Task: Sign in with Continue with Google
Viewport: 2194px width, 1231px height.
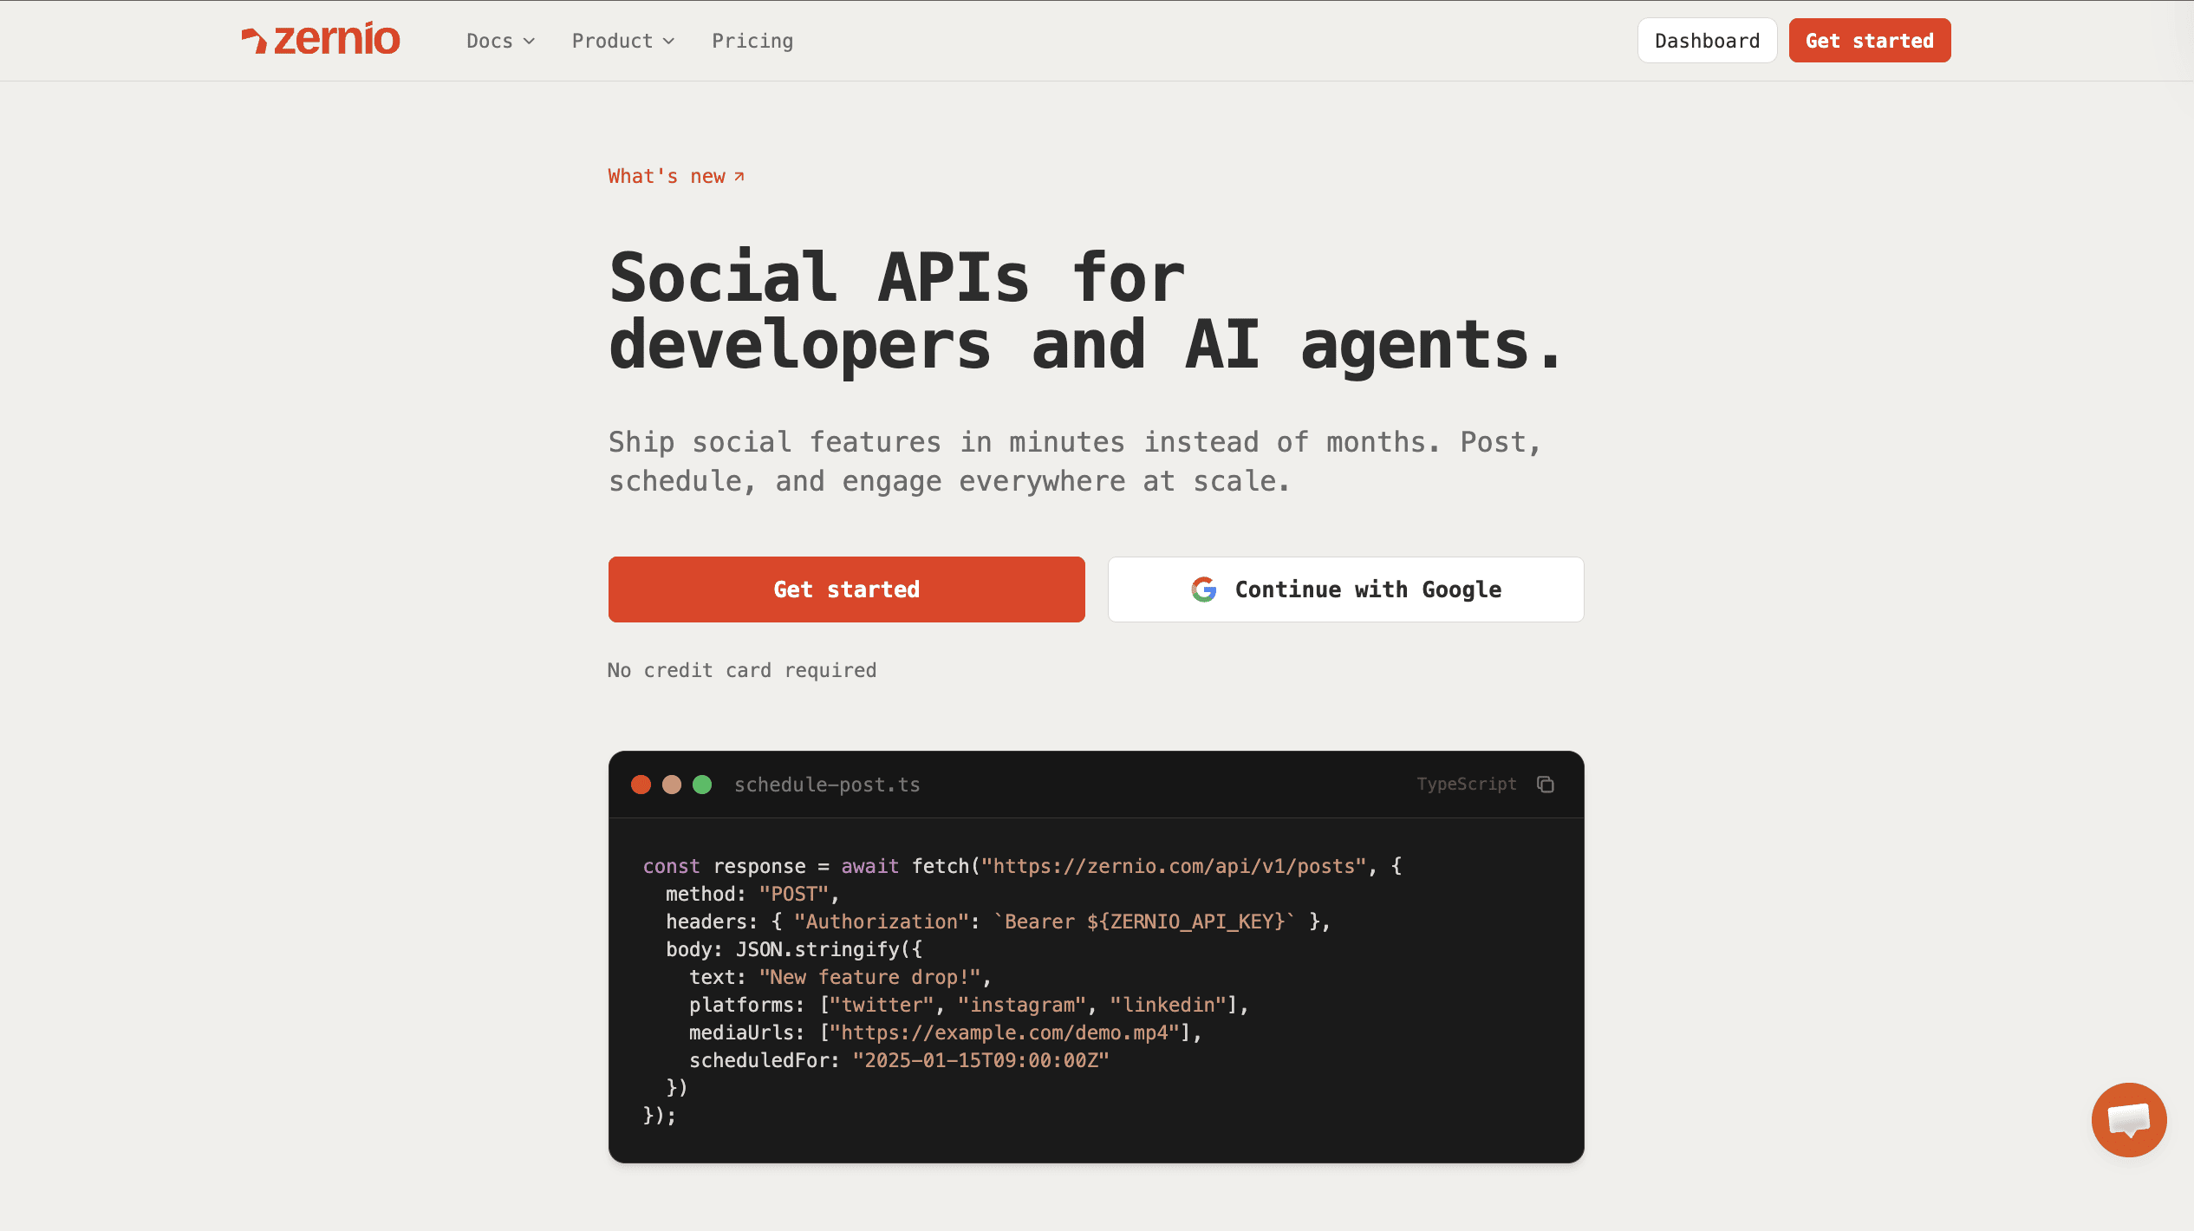Action: pos(1346,589)
